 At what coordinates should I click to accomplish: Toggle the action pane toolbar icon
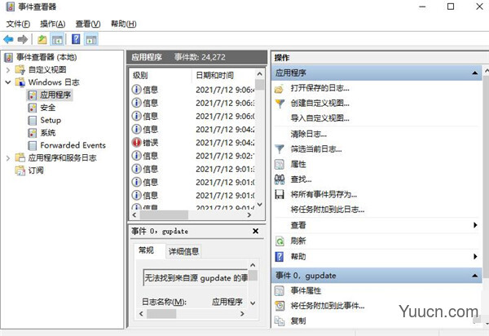coord(91,39)
